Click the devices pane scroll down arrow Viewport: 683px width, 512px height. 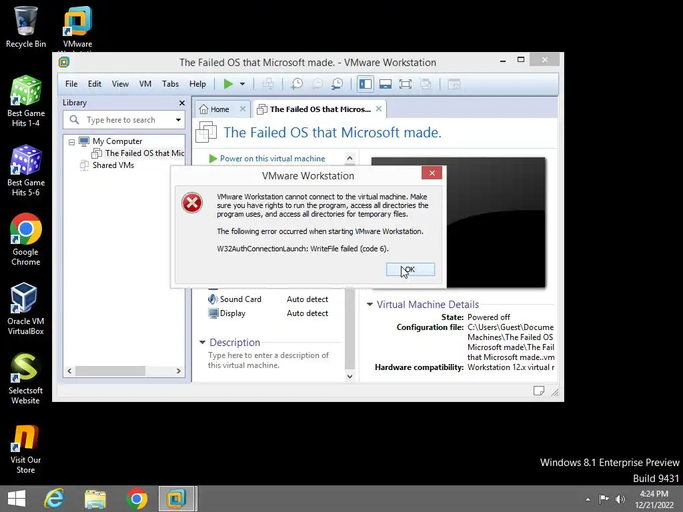pyautogui.click(x=350, y=376)
